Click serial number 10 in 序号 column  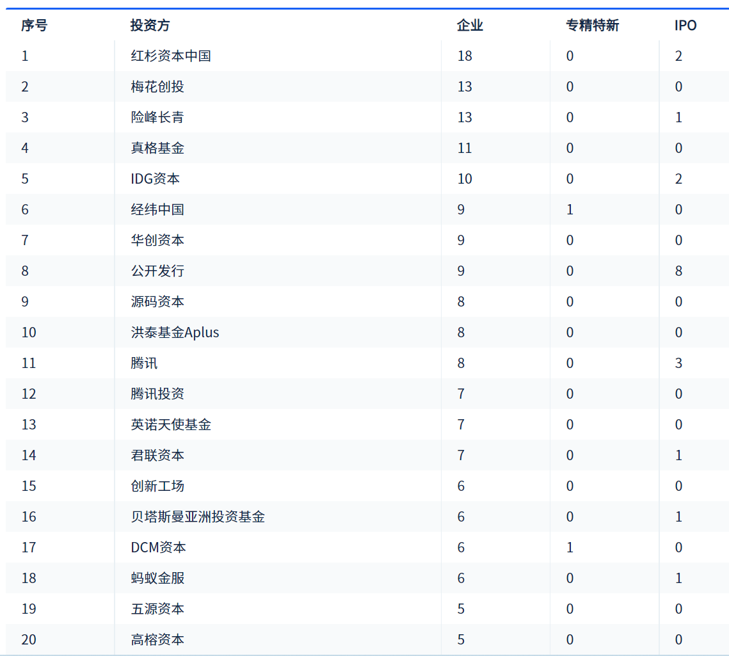click(29, 332)
